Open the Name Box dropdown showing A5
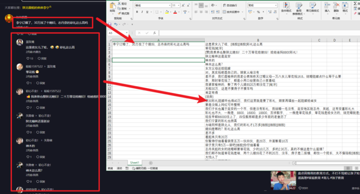360x194 pixels. coord(126,33)
